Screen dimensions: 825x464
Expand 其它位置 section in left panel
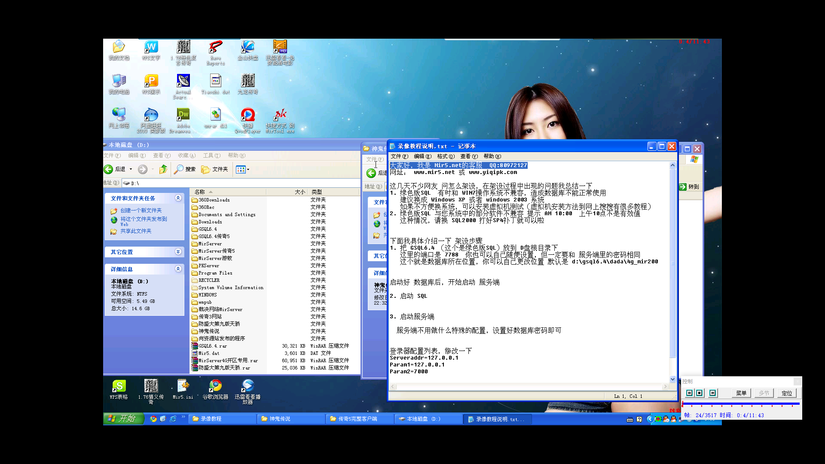click(178, 251)
